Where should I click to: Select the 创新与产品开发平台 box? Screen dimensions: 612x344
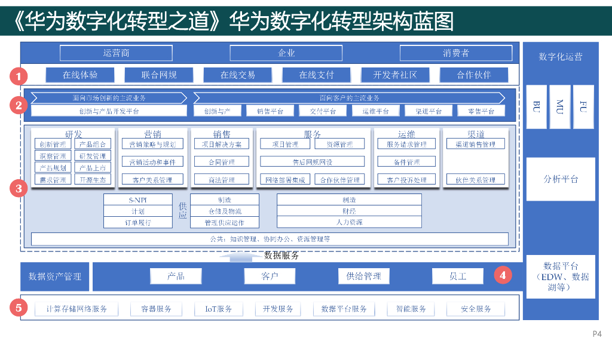coord(109,111)
